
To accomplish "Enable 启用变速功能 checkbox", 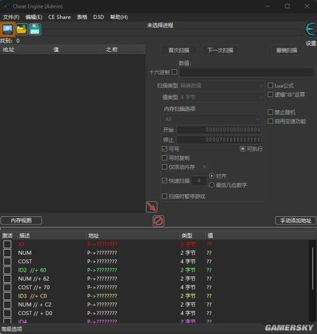I will [271, 121].
